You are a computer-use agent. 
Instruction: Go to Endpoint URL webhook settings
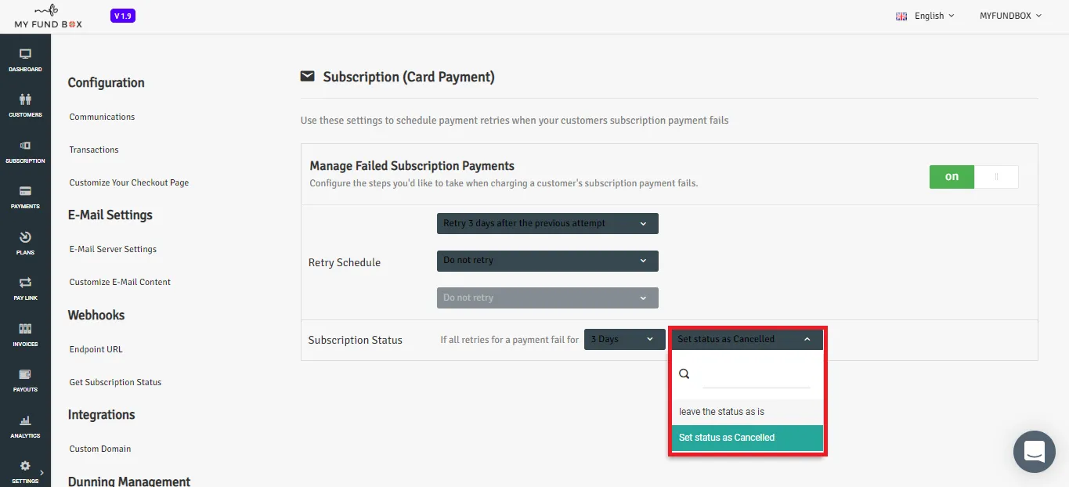[x=96, y=349]
